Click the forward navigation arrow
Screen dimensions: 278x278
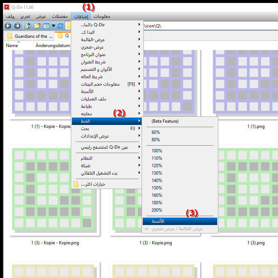click(17, 26)
